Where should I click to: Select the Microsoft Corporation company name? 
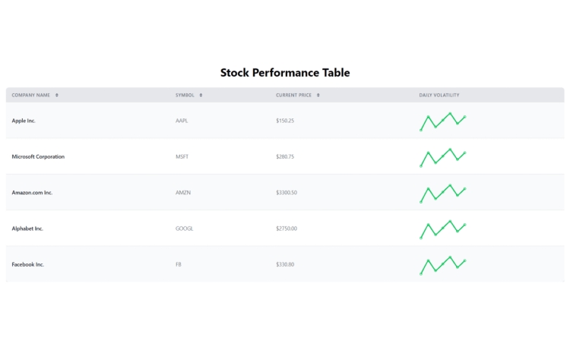pos(38,157)
